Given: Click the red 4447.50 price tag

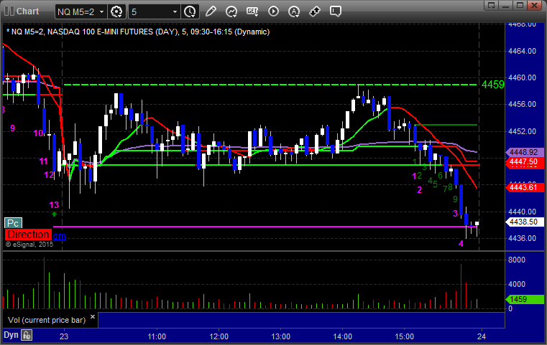Looking at the screenshot, I should (x=524, y=162).
